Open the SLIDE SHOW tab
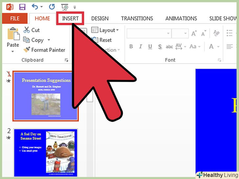This screenshot has width=239, height=179. pos(223,18)
